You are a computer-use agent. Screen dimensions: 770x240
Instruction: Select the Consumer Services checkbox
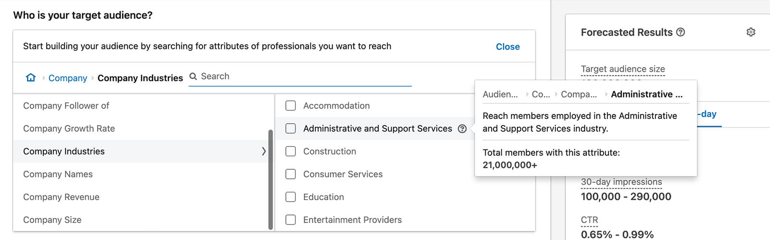pyautogui.click(x=291, y=174)
